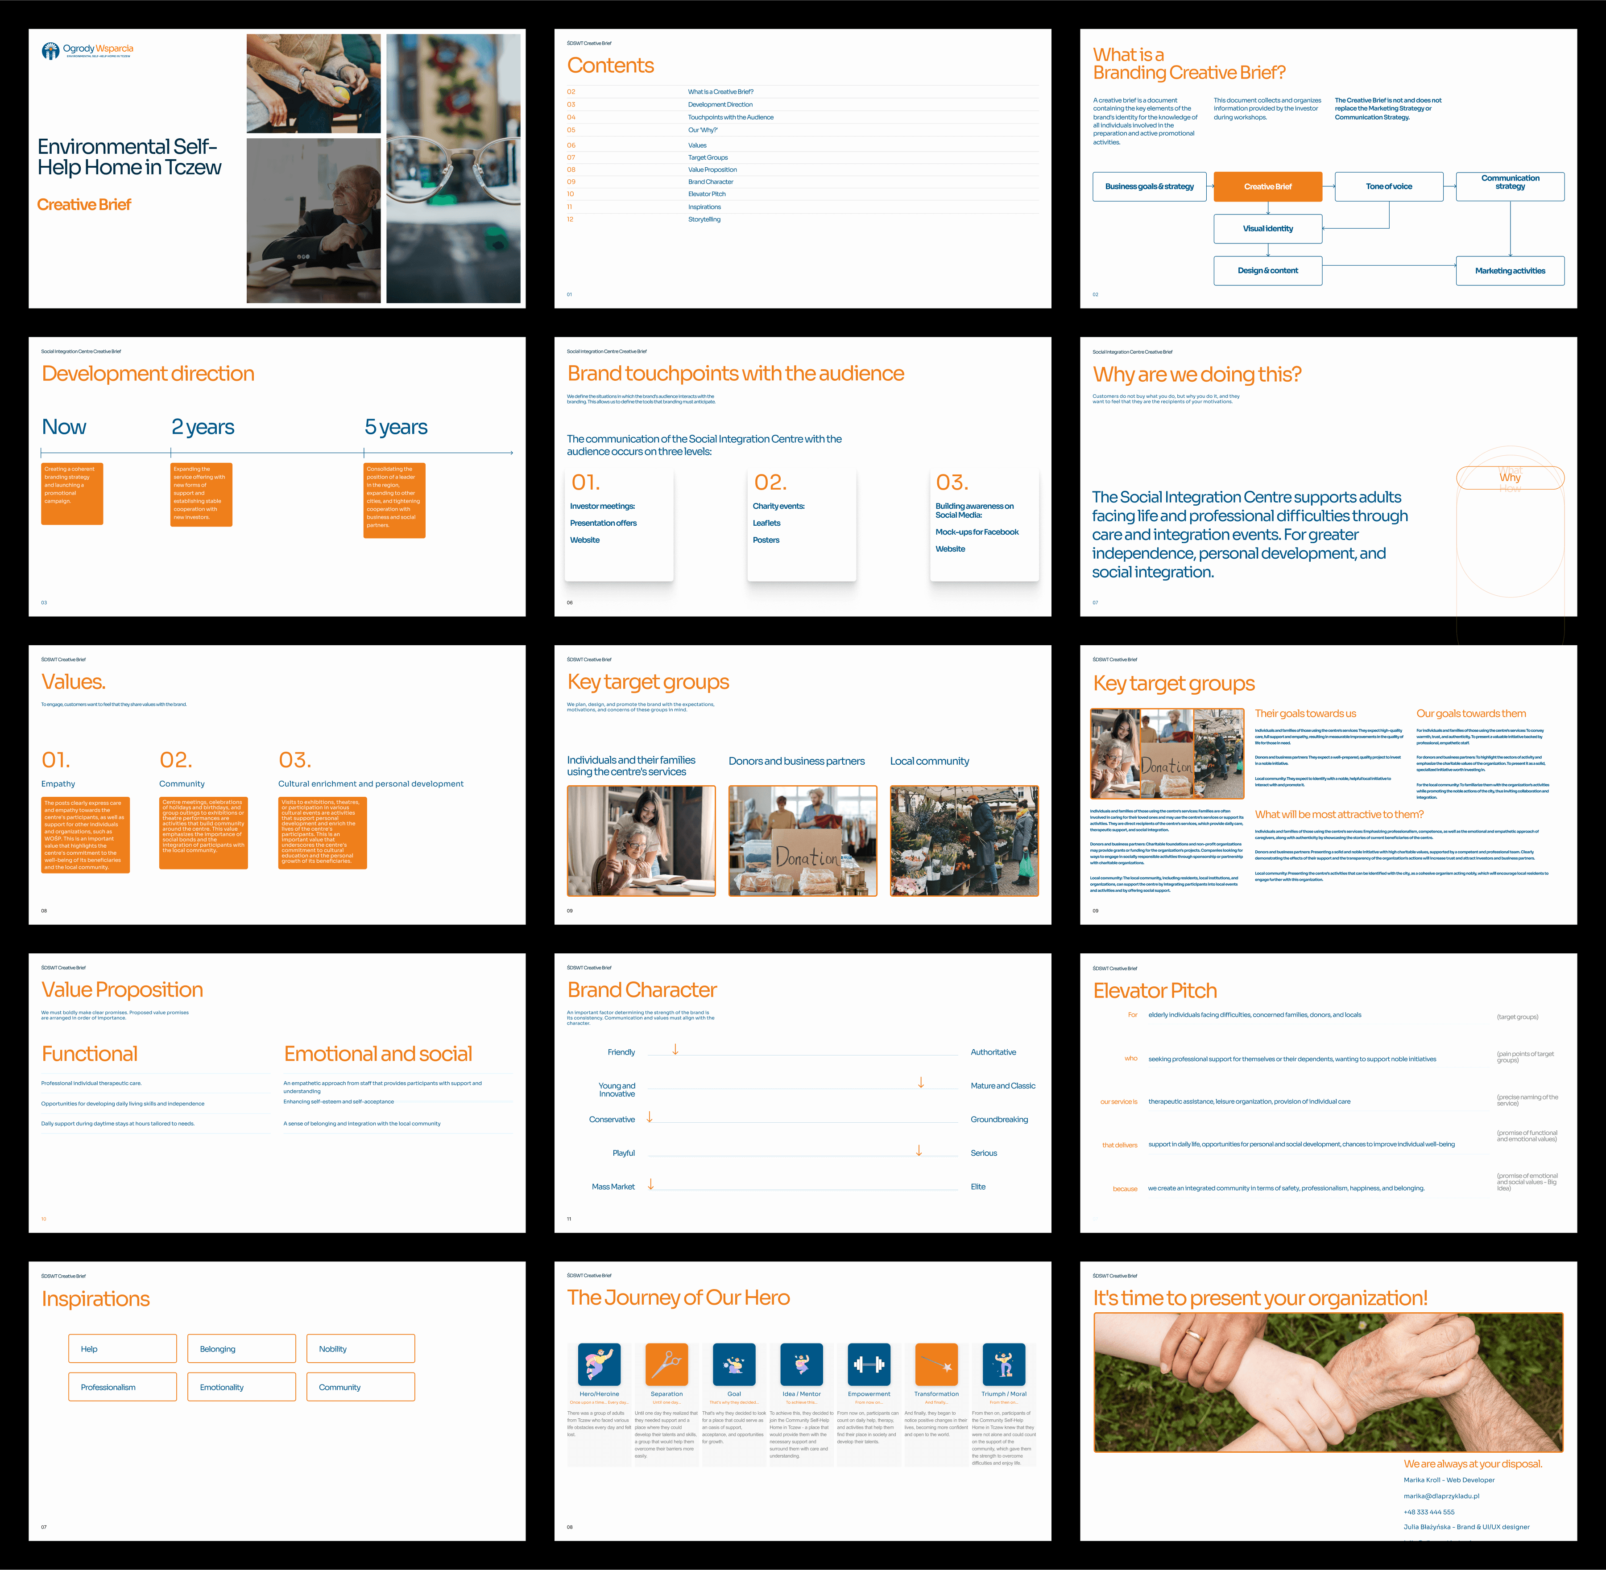Click the marika@dlaprzykladu.pl email address
The image size is (1606, 1570).
(x=1441, y=1496)
